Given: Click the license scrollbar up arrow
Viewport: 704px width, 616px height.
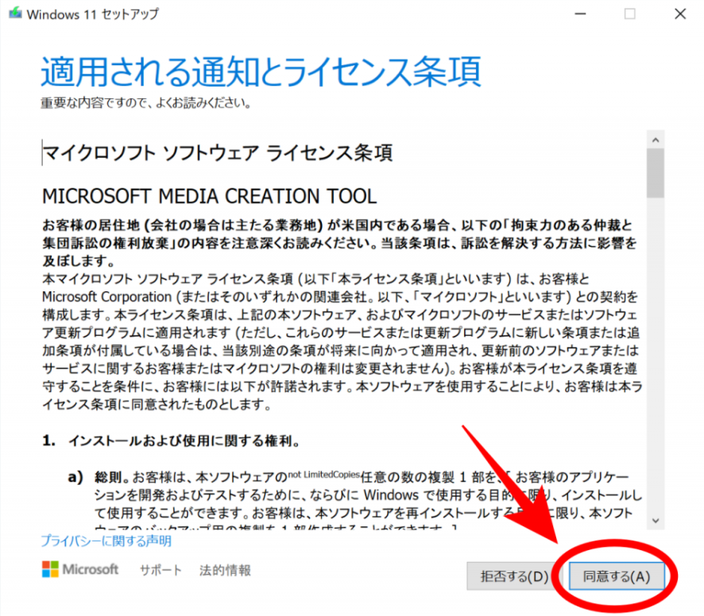Looking at the screenshot, I should tap(656, 140).
